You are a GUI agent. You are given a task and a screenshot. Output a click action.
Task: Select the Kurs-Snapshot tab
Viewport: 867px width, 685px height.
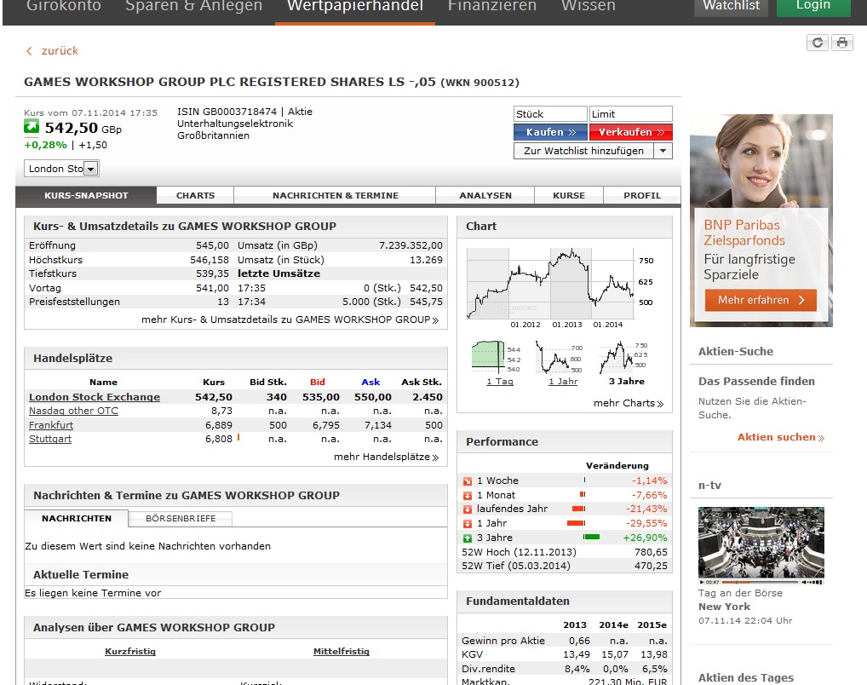86,195
